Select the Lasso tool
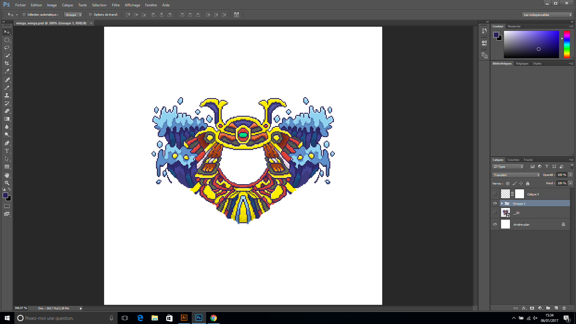Viewport: 576px width, 324px height. (7, 48)
